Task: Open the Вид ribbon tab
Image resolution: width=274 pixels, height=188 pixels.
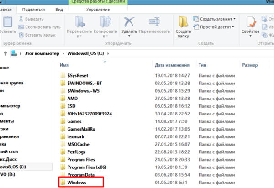Action: [59, 10]
